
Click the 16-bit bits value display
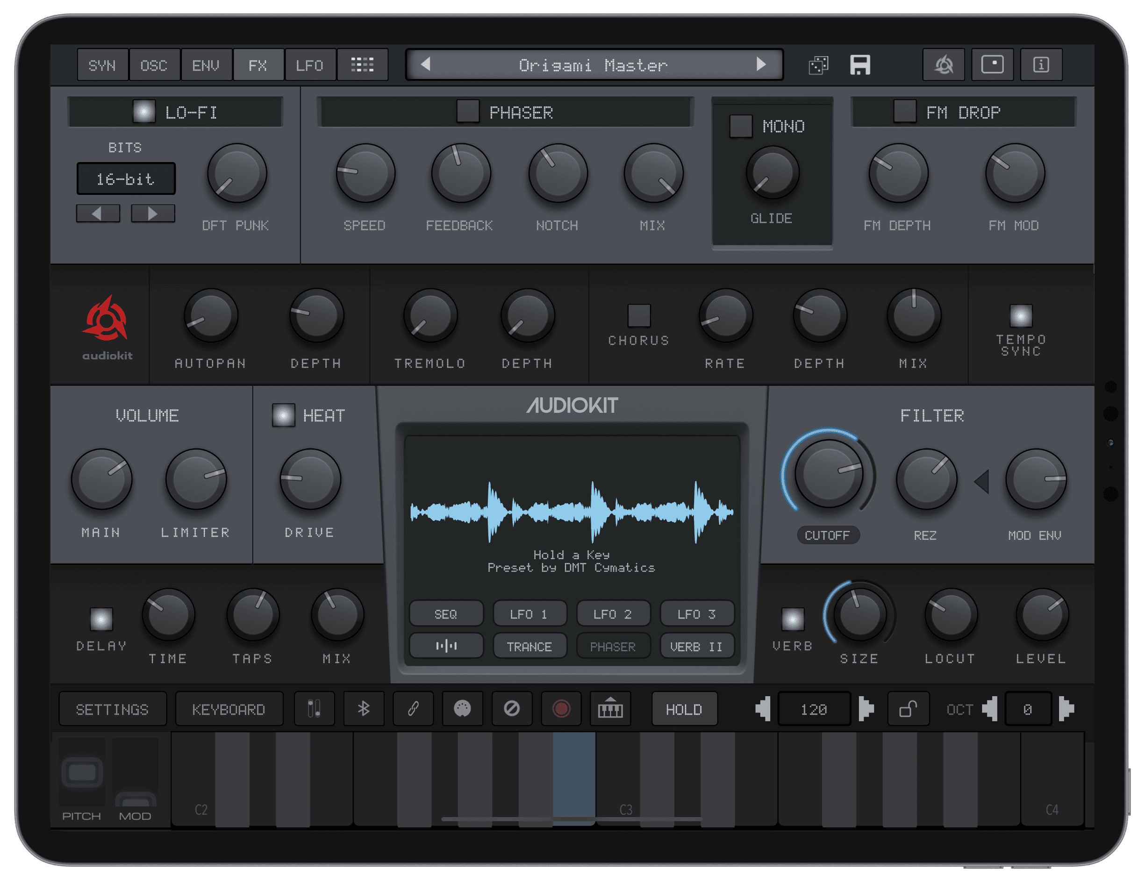pyautogui.click(x=126, y=178)
